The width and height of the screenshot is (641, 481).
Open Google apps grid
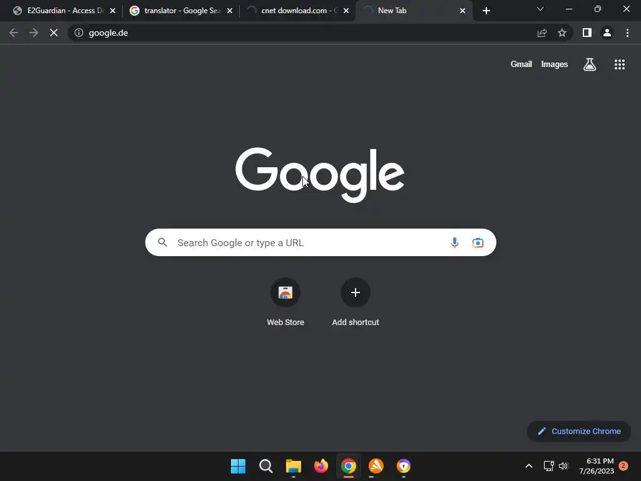click(x=620, y=65)
